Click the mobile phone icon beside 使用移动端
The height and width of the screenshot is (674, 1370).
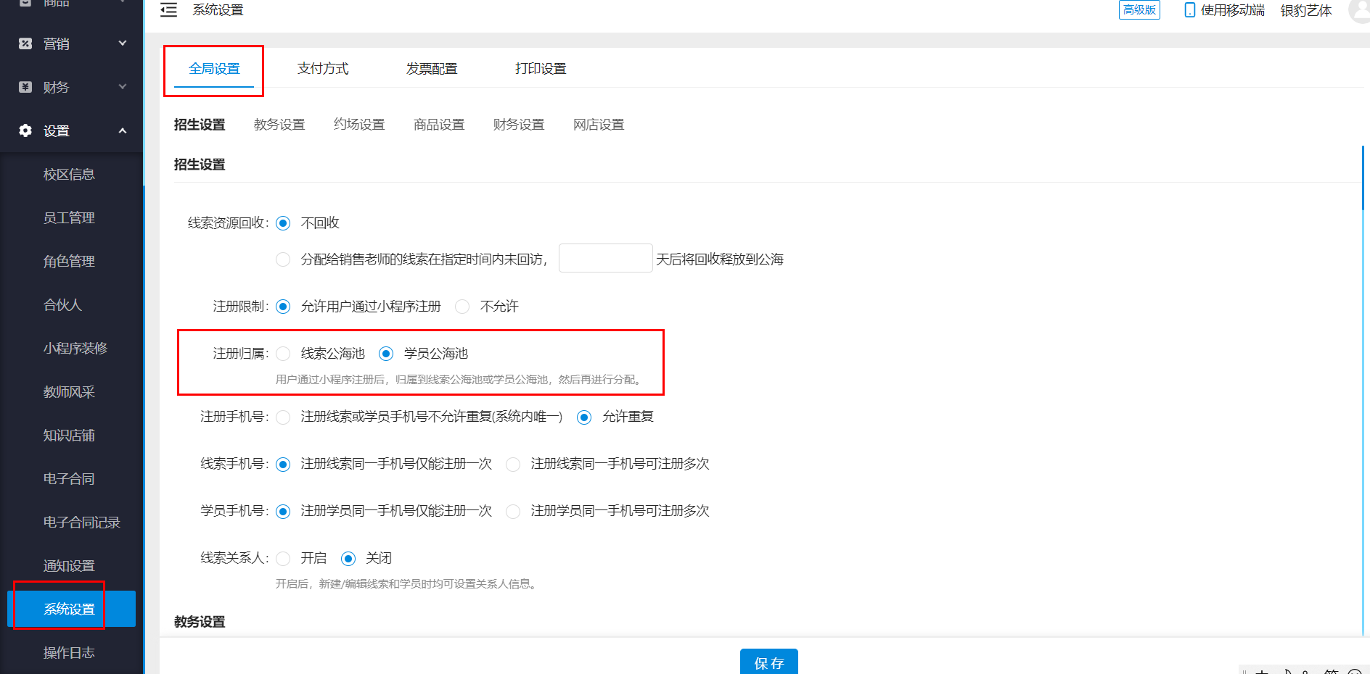coord(1189,10)
